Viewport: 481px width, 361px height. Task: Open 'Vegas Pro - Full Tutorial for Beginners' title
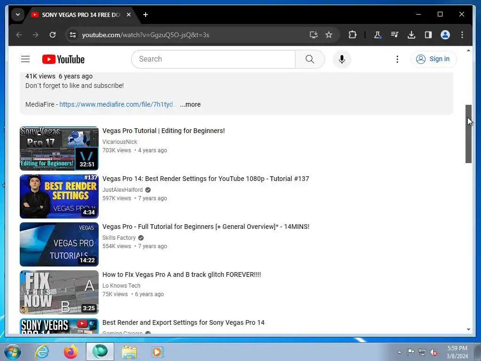206,227
